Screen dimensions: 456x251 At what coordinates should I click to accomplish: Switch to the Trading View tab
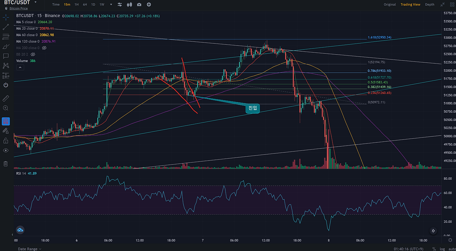(410, 5)
